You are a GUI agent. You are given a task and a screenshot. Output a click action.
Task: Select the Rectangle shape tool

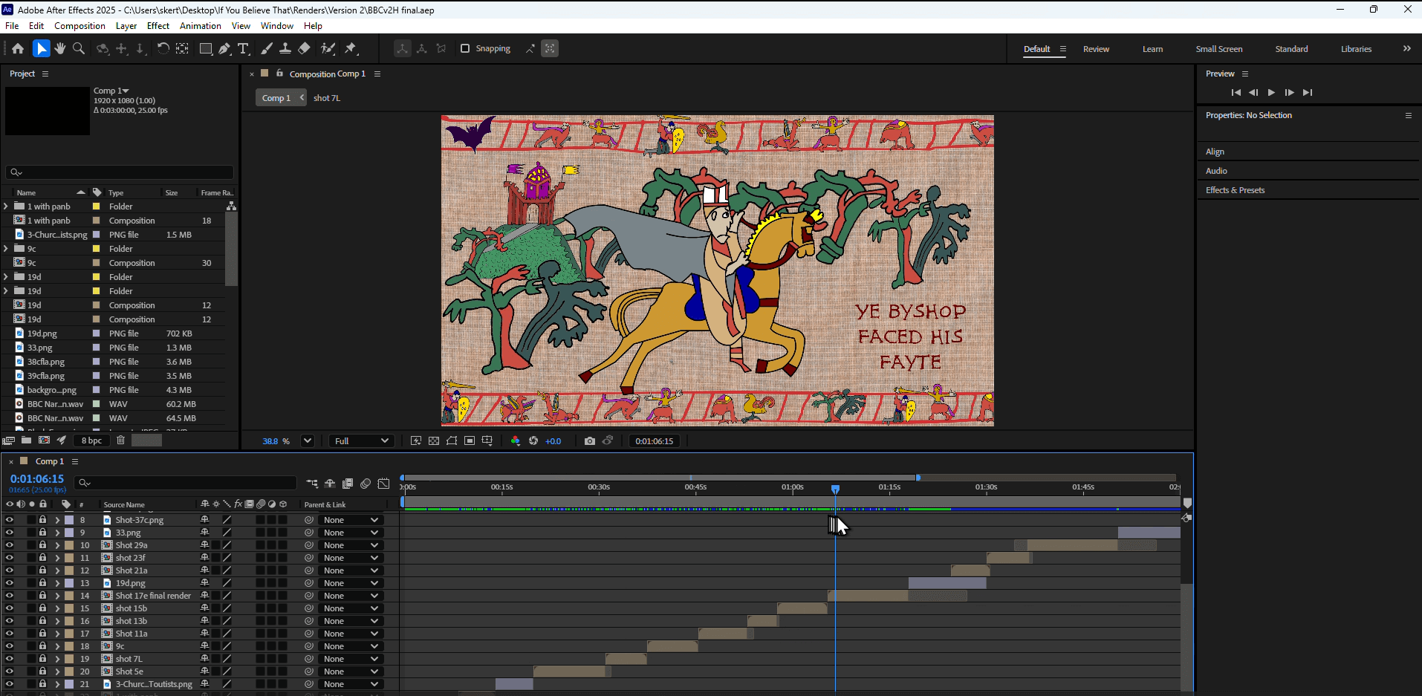pos(206,48)
